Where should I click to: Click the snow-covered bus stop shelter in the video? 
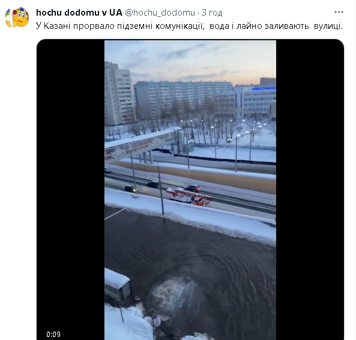pos(118,285)
